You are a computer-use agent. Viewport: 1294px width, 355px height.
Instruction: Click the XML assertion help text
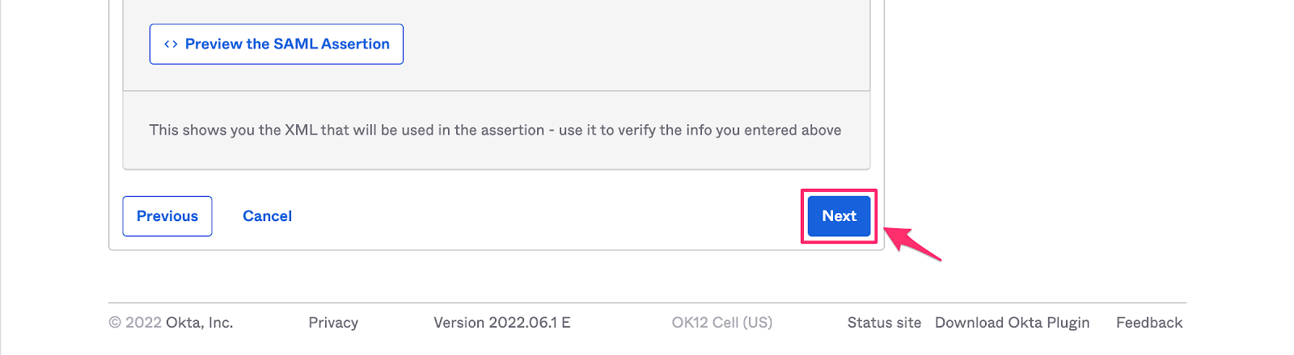[x=495, y=130]
